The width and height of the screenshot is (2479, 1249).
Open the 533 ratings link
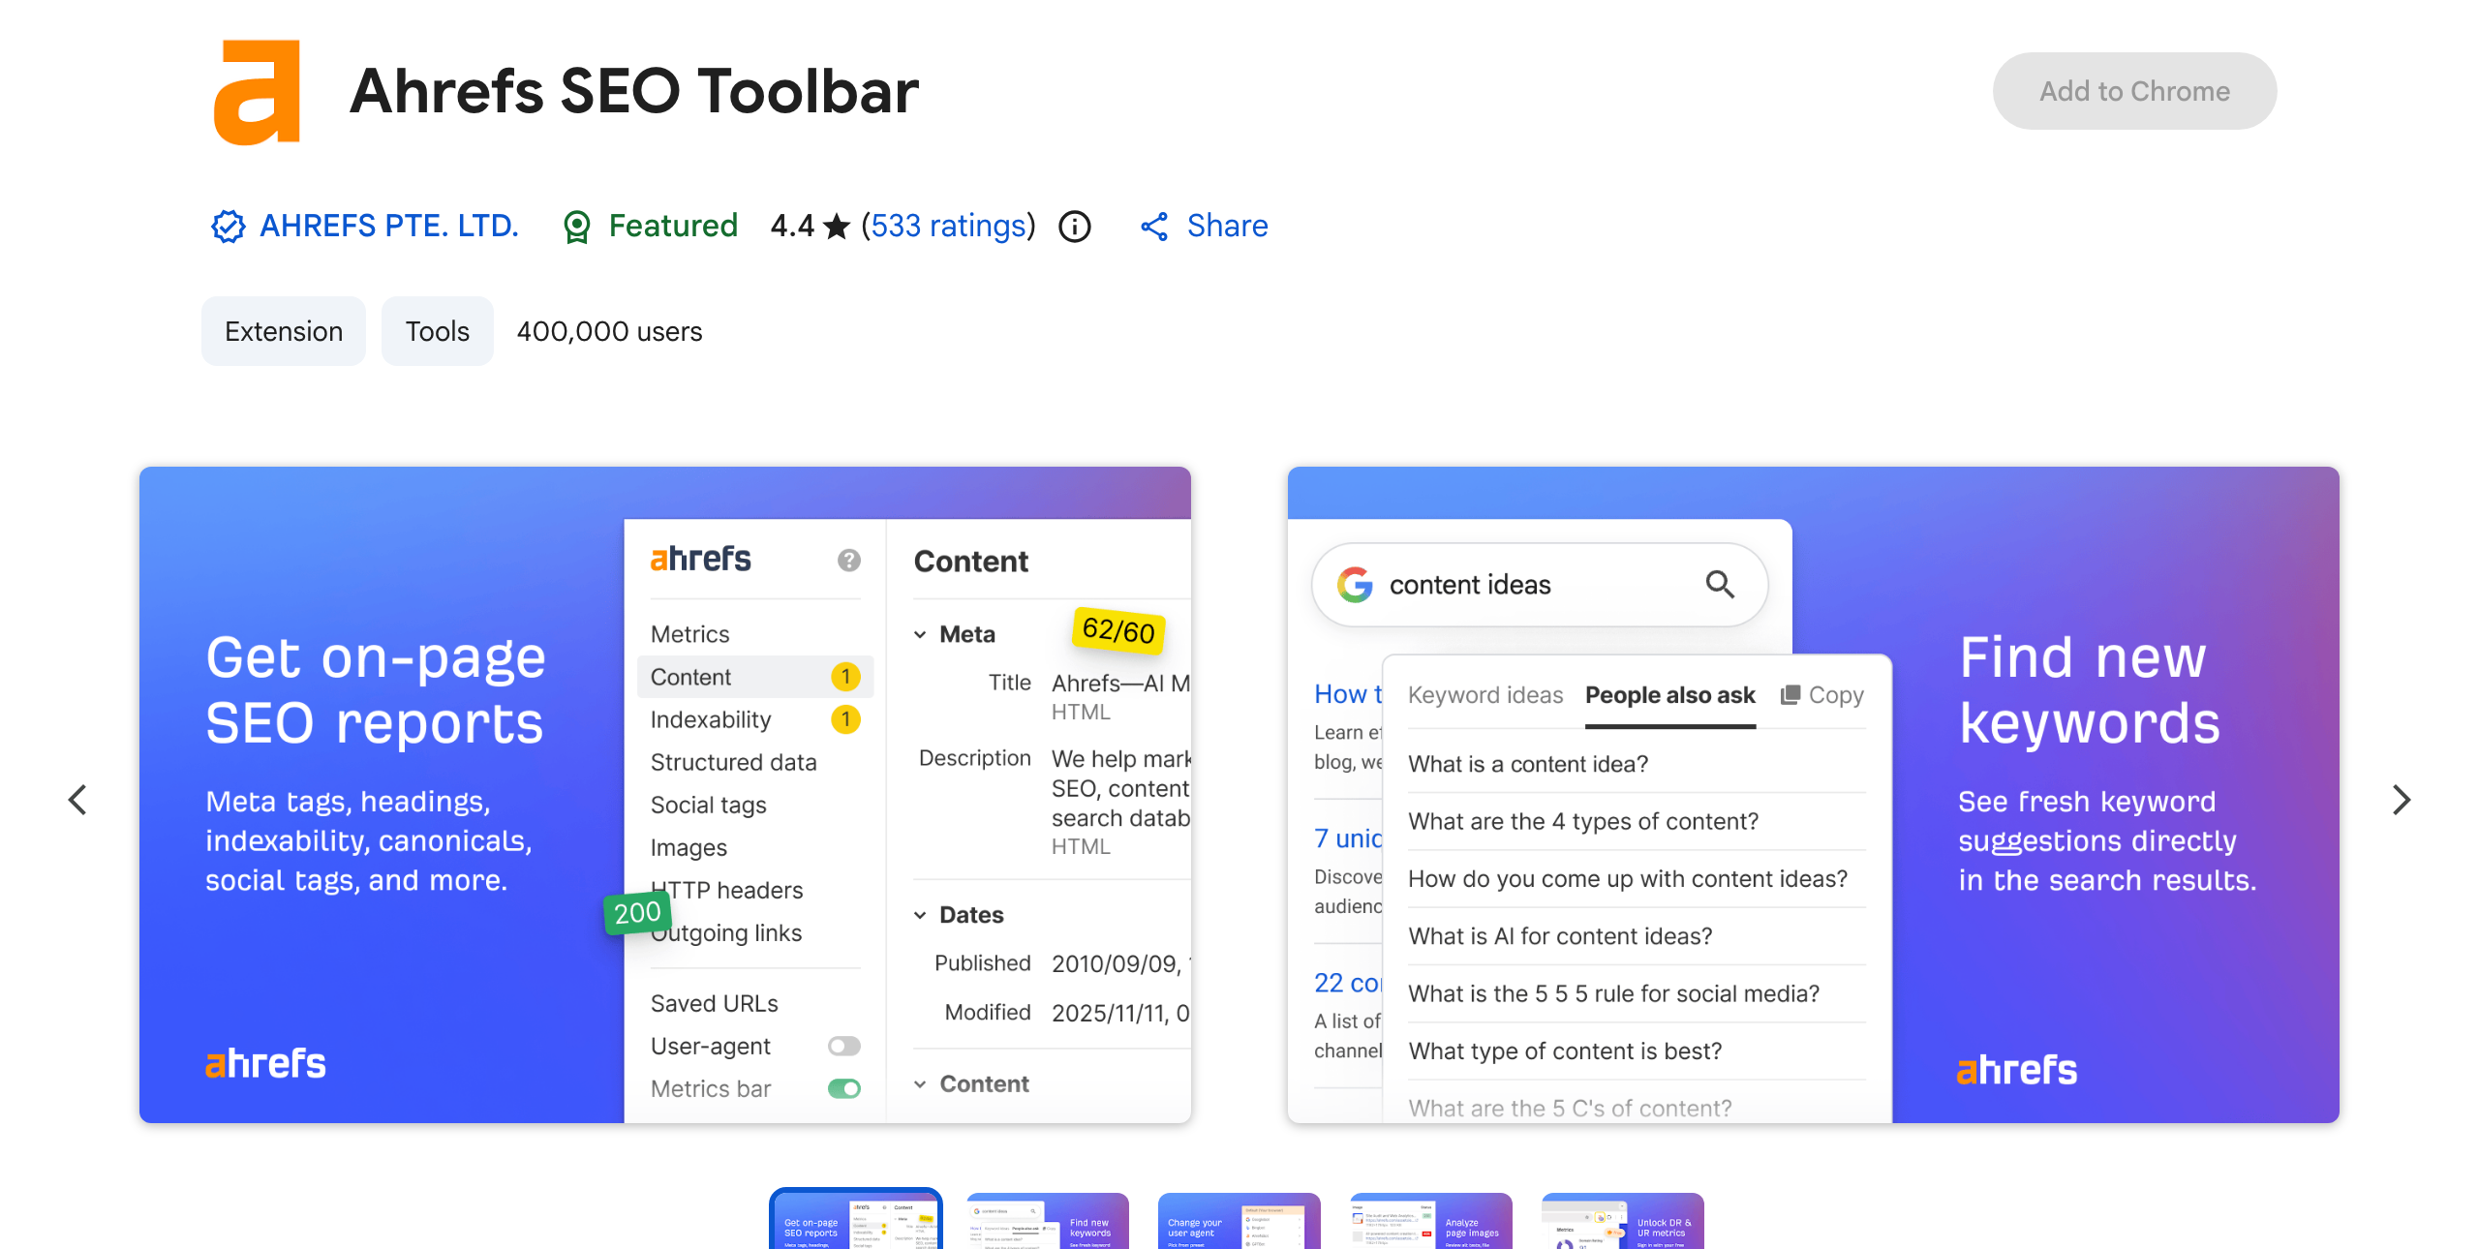(x=948, y=226)
